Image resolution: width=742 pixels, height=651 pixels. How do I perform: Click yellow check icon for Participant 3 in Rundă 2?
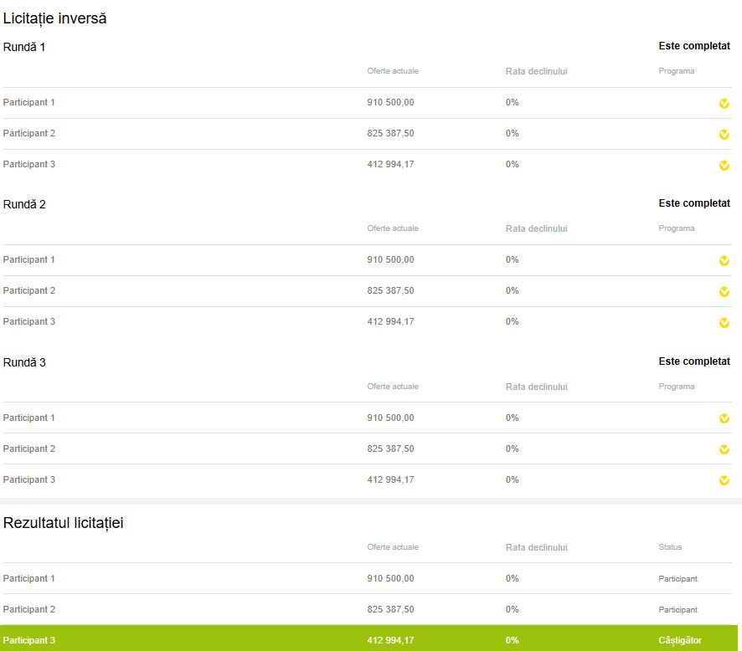pos(724,323)
